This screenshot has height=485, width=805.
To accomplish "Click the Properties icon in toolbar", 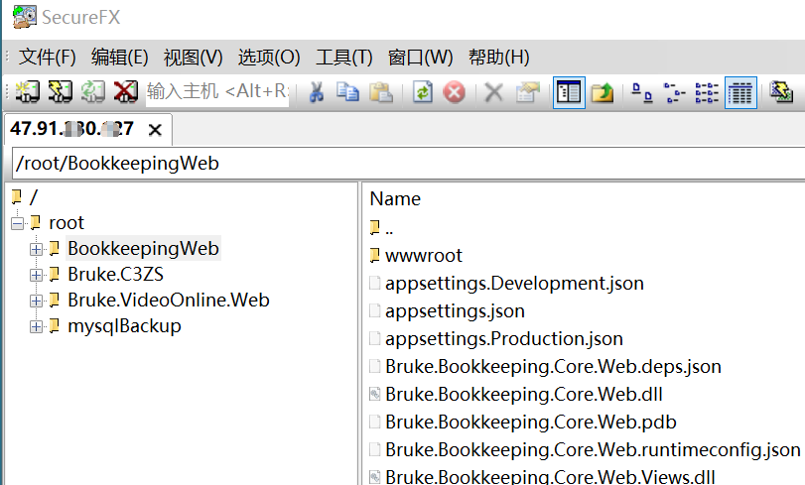I will click(x=528, y=93).
